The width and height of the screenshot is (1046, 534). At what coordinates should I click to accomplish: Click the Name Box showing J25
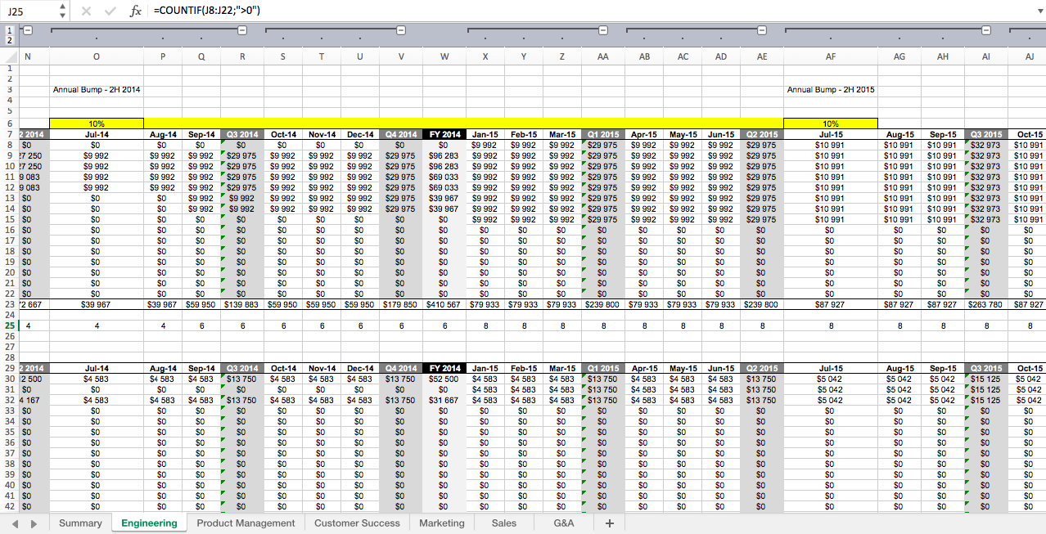[29, 11]
